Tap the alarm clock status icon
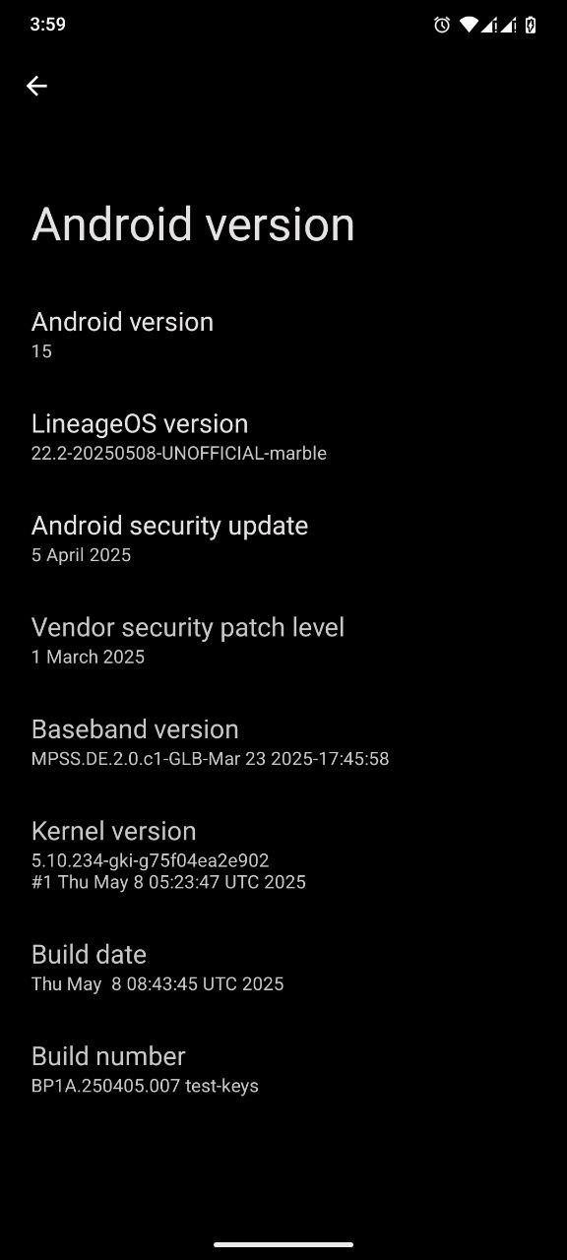 (x=442, y=25)
